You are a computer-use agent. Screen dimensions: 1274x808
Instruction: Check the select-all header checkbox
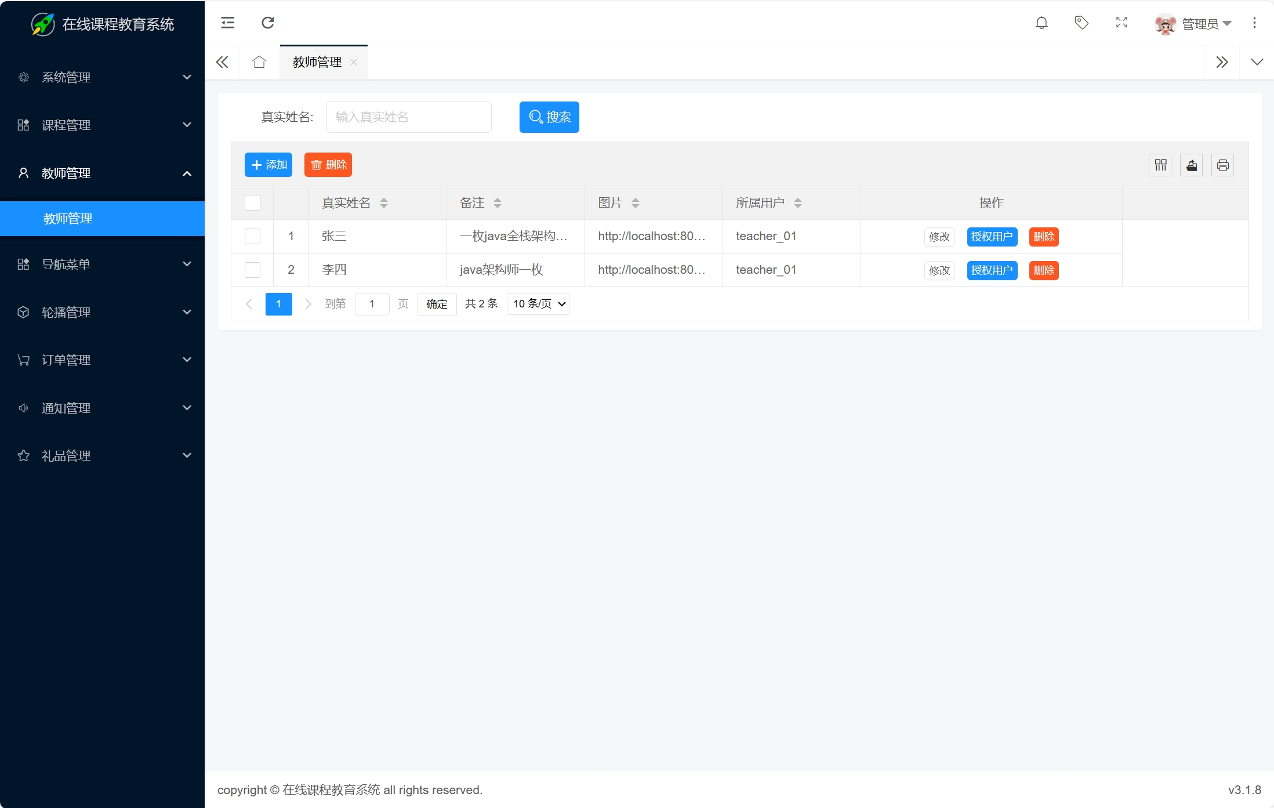click(252, 203)
